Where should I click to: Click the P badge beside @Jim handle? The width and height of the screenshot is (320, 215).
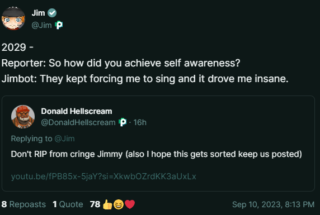[59, 25]
